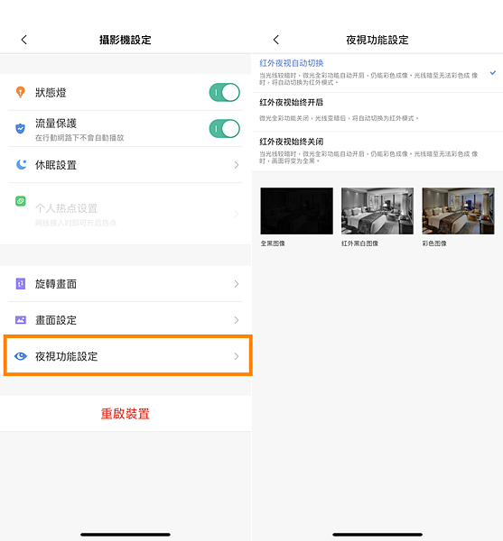Tap the 畫面設定 picture icon
The image size is (503, 541).
tap(21, 320)
